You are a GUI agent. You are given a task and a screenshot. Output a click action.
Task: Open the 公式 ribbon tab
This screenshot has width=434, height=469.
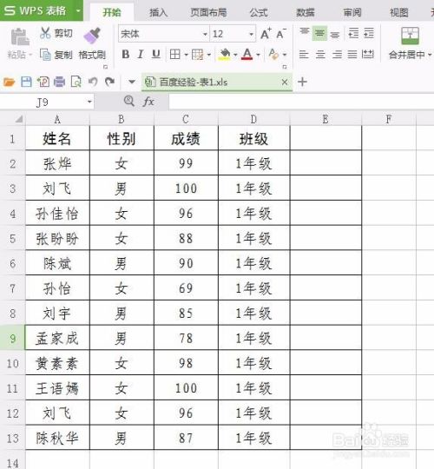tap(259, 12)
